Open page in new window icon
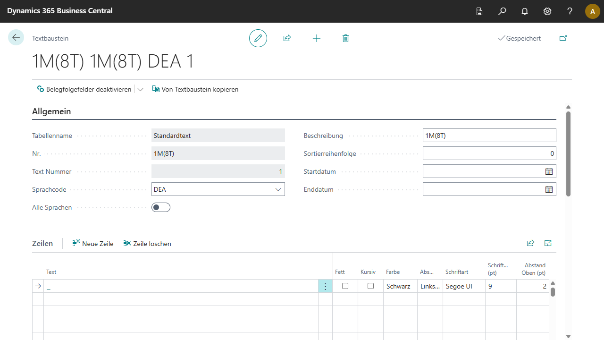604x340 pixels. pyautogui.click(x=563, y=38)
